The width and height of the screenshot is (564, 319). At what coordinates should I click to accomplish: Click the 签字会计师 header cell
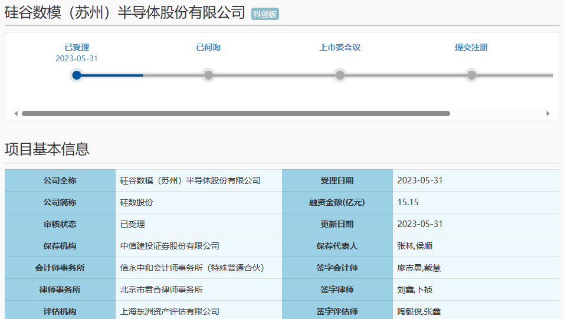(x=337, y=268)
